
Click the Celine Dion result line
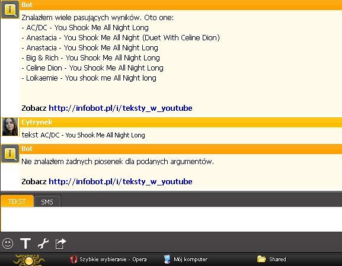[92, 68]
